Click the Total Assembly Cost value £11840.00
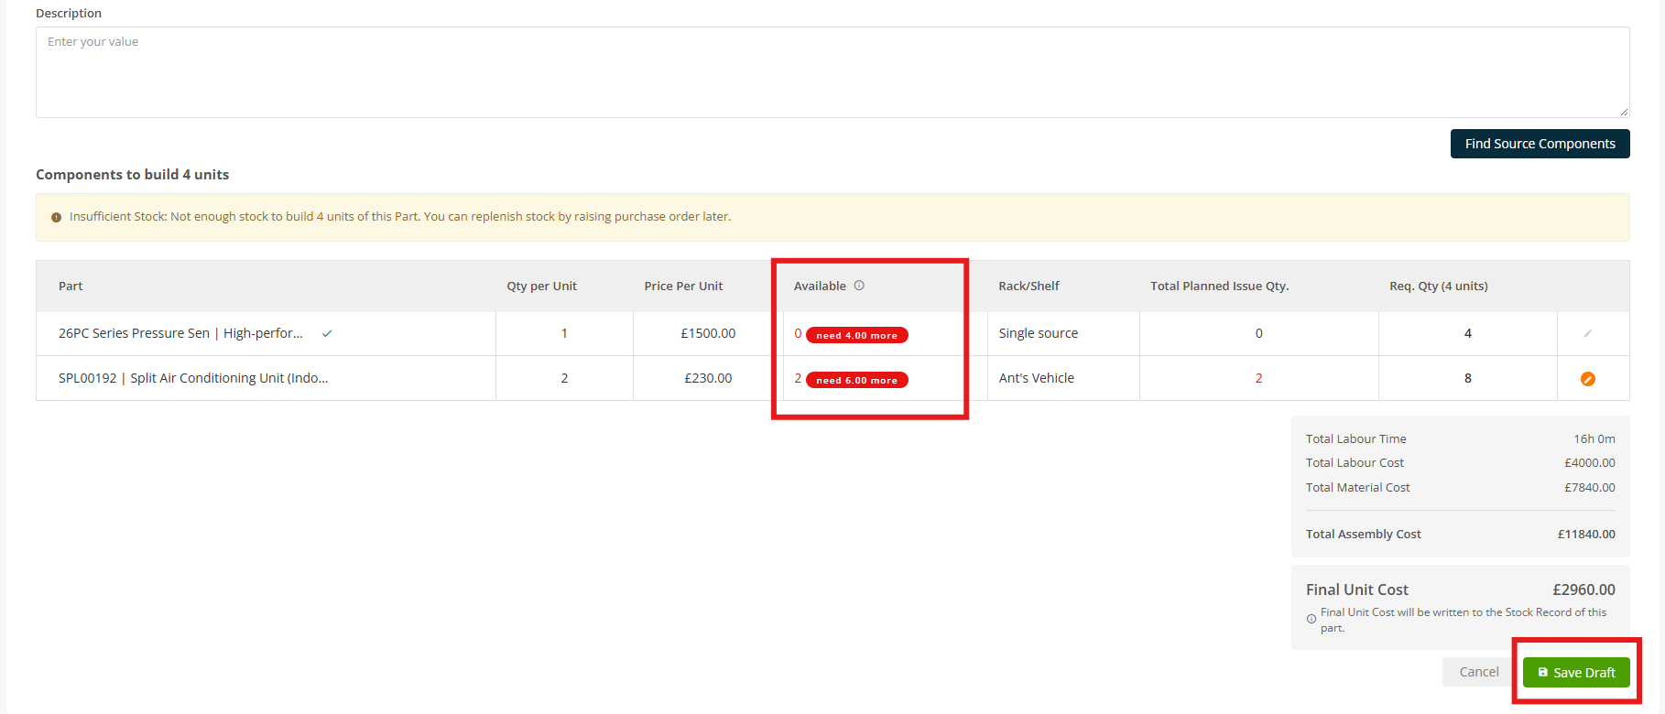 coord(1586,535)
